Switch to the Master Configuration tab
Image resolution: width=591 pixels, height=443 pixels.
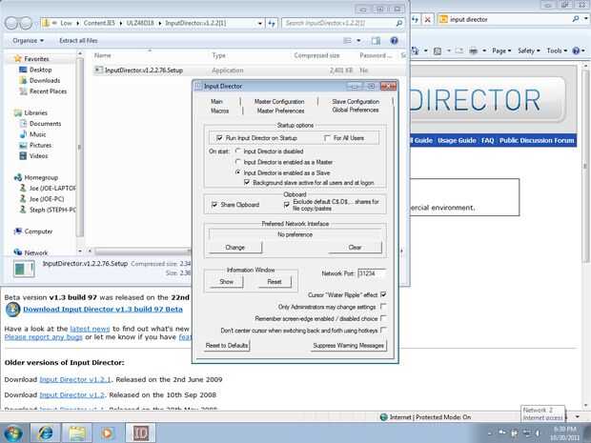tap(279, 101)
